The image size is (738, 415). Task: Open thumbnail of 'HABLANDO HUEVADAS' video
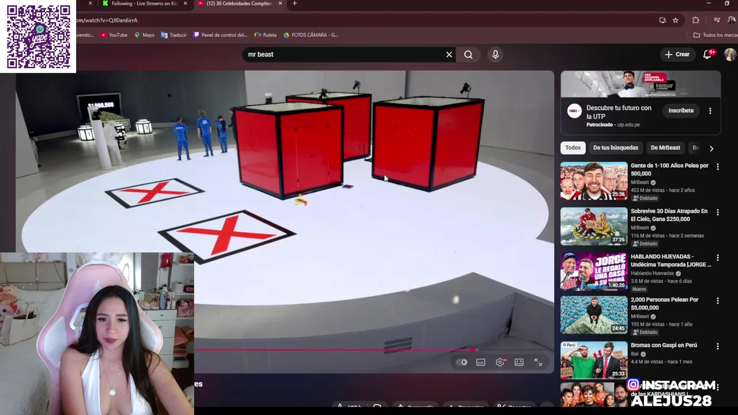tap(594, 272)
